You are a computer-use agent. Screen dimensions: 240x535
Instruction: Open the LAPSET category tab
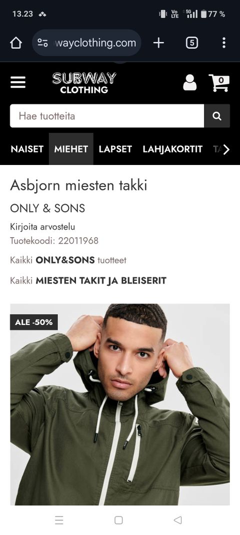[x=115, y=149]
